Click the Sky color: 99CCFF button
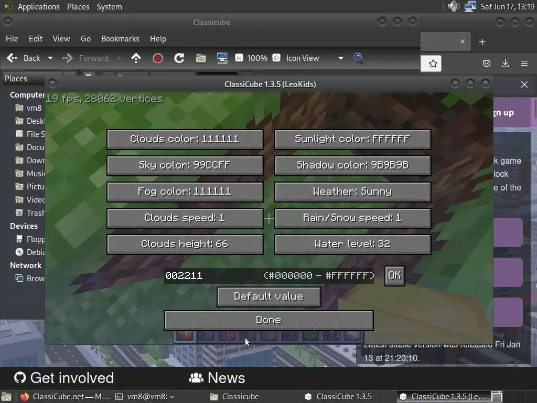The height and width of the screenshot is (403, 537). point(185,165)
